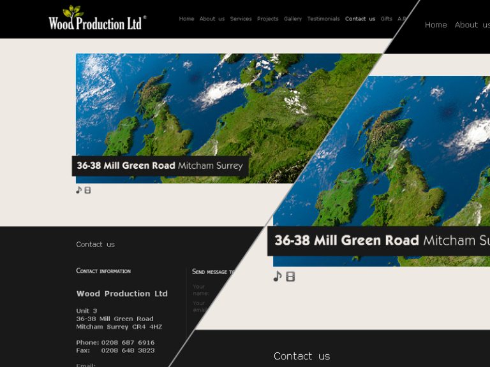Open the Testimonials page
Viewport: 490px width, 367px height.
[x=323, y=18]
